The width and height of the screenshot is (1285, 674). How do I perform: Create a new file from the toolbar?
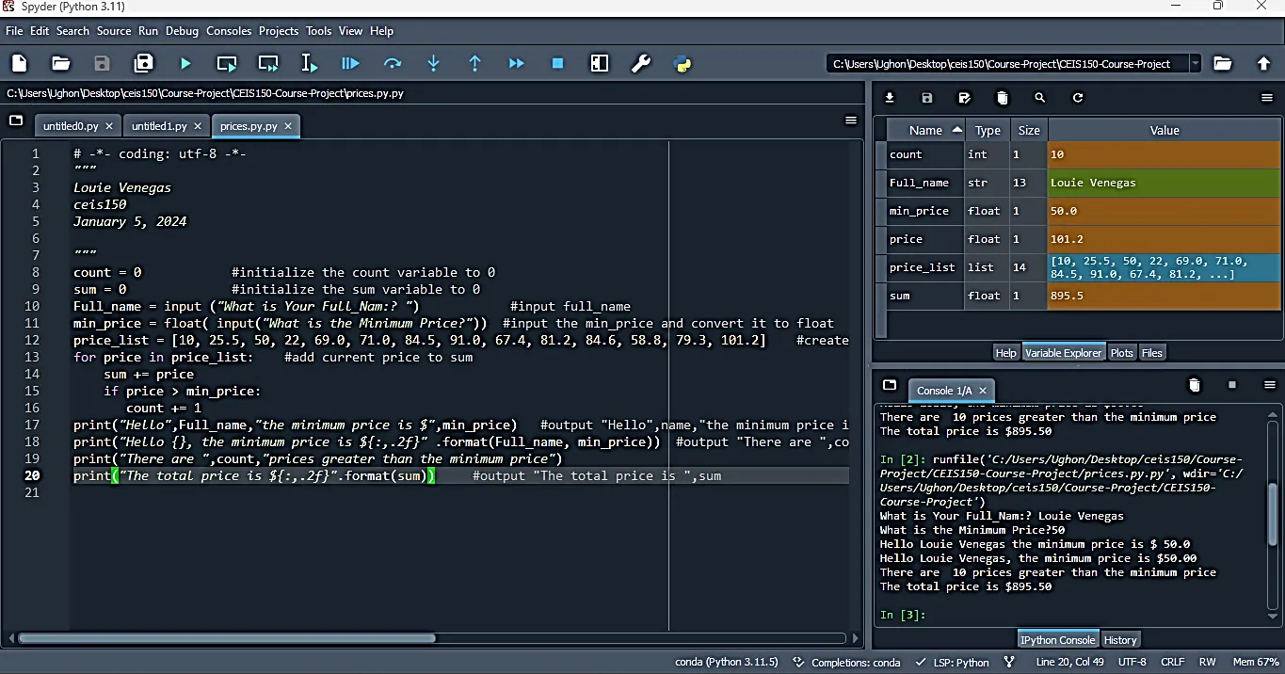[20, 63]
